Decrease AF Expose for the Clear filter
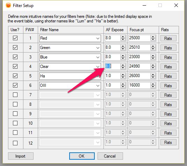187x166 pixels. [x=123, y=68]
